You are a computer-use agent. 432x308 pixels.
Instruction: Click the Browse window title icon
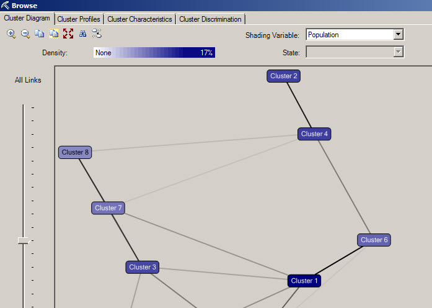(x=5, y=5)
